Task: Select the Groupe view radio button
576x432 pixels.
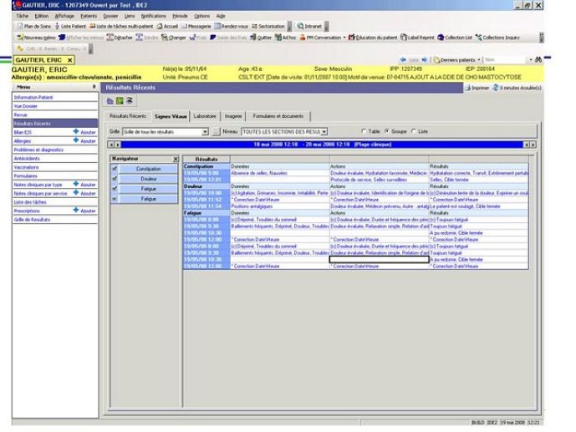Action: coord(387,131)
